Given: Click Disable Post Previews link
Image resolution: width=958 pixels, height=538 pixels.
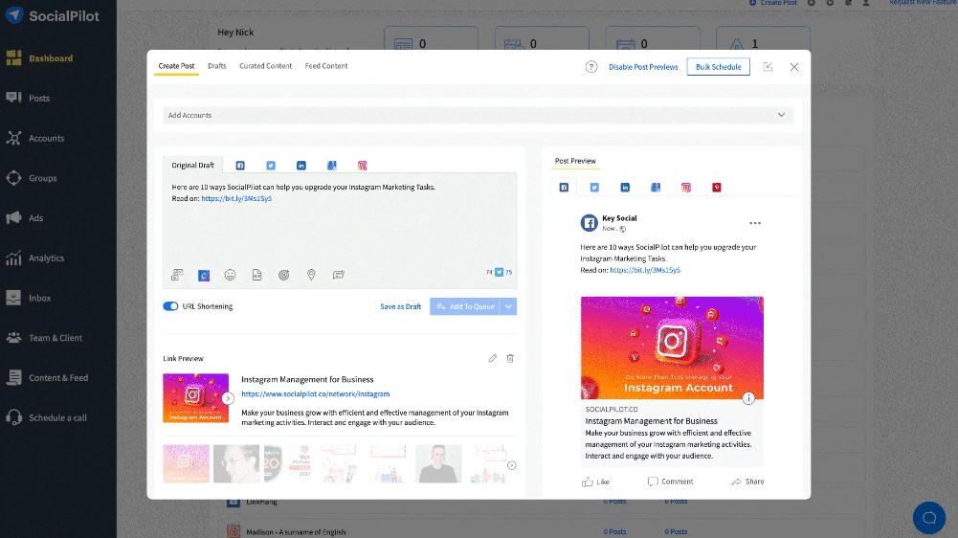Looking at the screenshot, I should 643,67.
